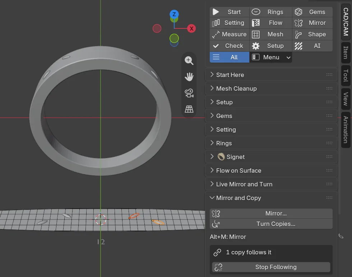Screen dimensions: 352x277
Task: Select the AI category button
Action: point(312,46)
